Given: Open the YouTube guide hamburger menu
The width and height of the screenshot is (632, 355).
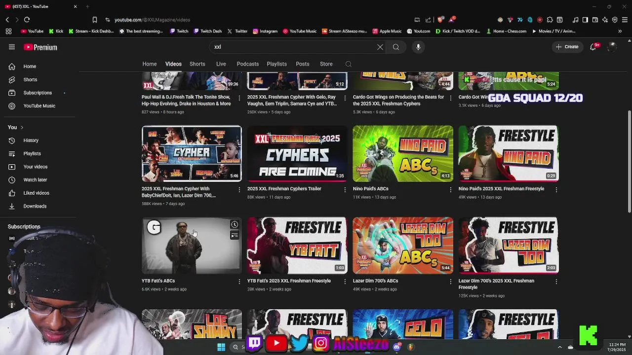Looking at the screenshot, I should coord(12,47).
